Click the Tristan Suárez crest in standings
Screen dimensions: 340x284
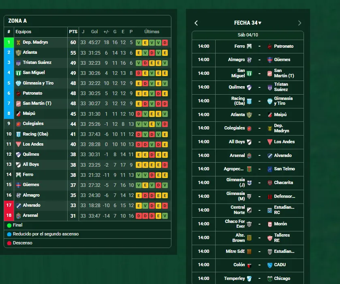click(18, 63)
